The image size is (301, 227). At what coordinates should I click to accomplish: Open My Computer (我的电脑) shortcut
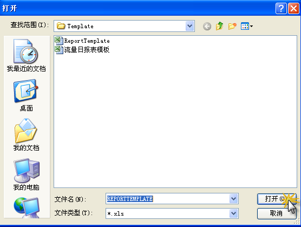(x=26, y=174)
